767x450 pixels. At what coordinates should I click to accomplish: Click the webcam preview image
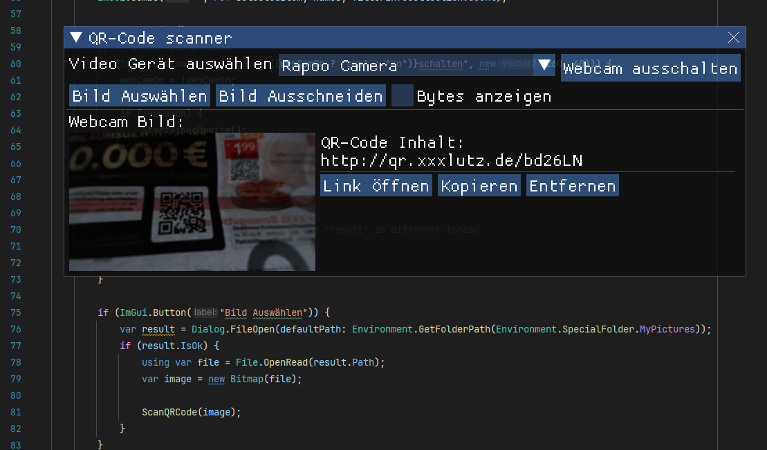[192, 201]
